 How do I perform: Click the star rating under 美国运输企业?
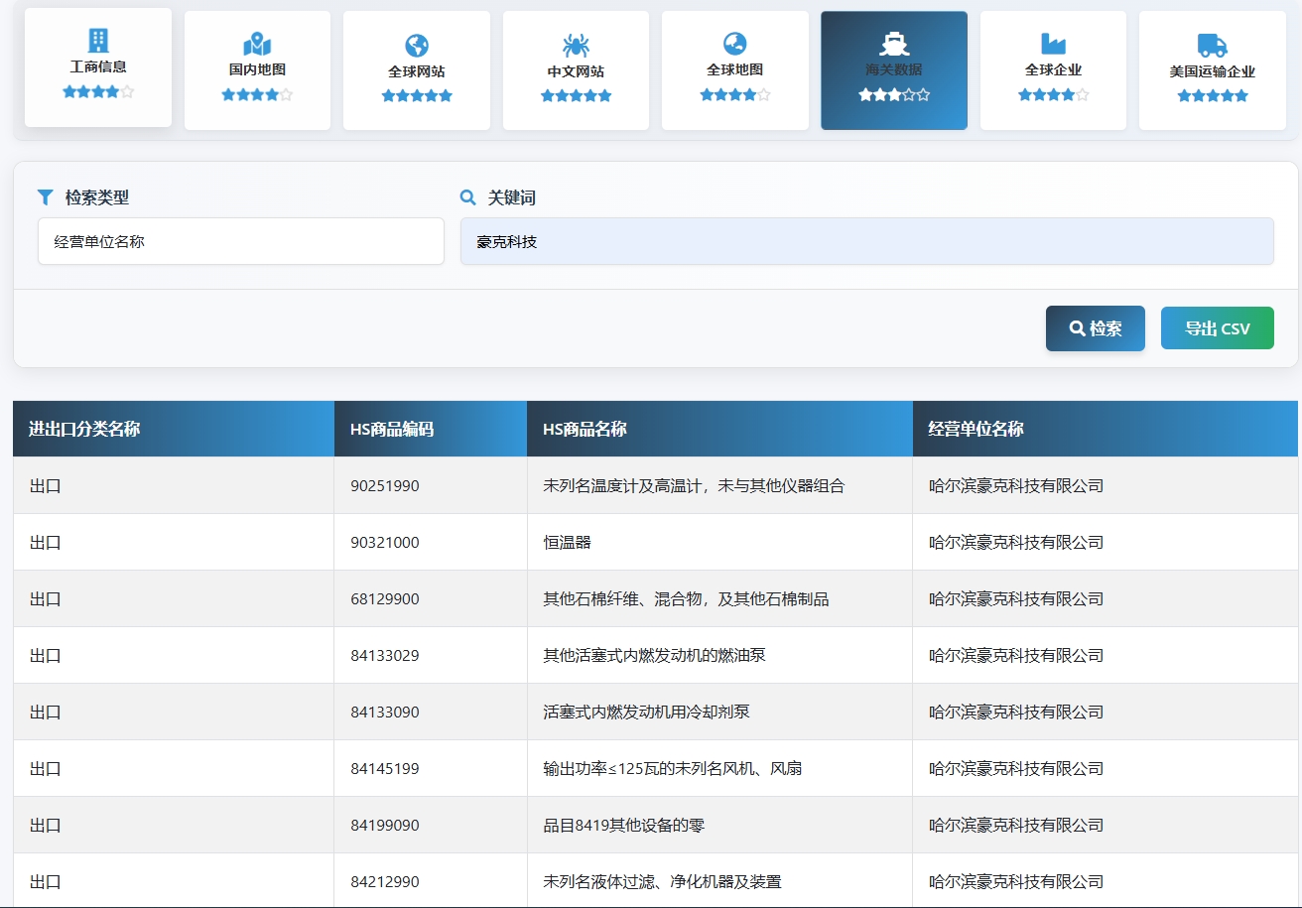click(x=1213, y=96)
